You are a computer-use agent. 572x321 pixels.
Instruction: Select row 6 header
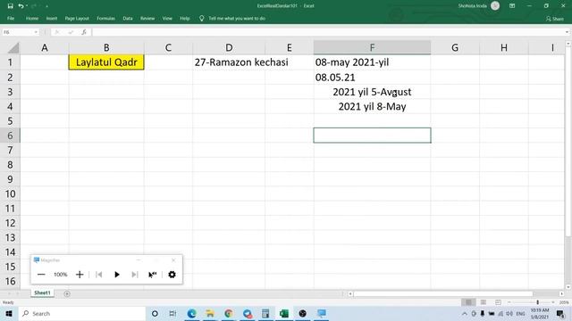[x=10, y=136]
